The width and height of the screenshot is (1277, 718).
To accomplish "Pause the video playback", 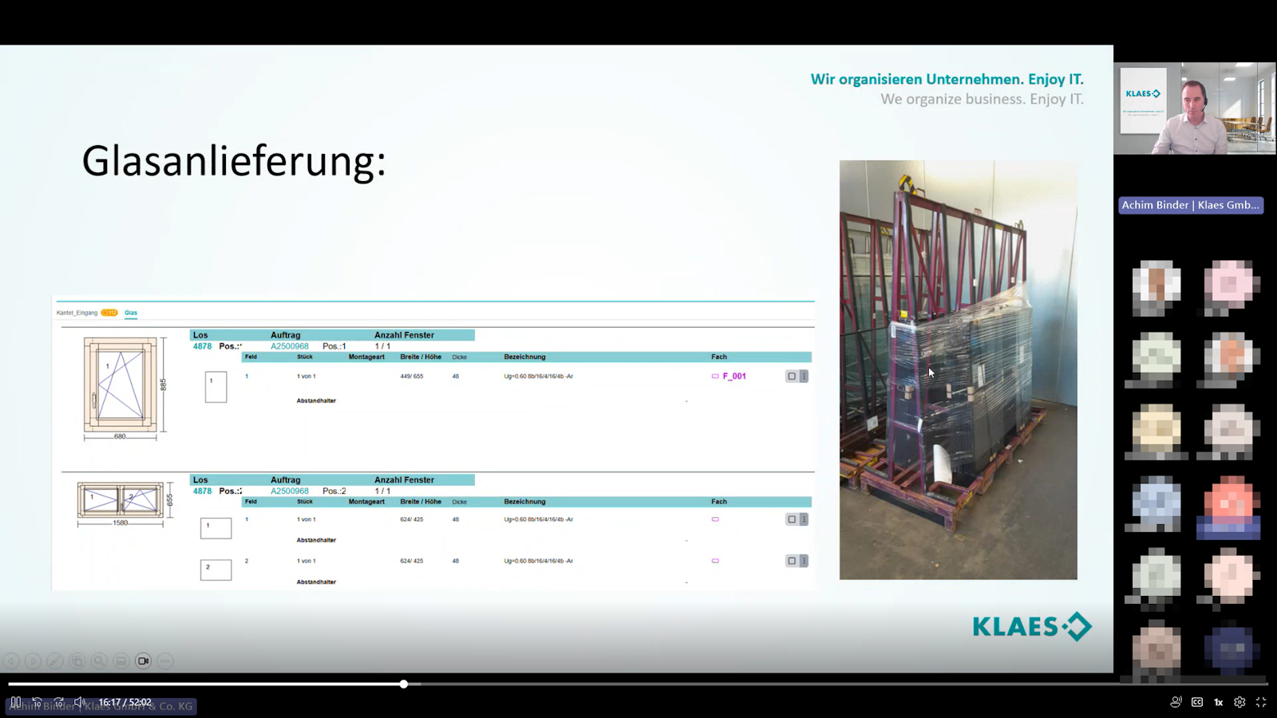I will tap(15, 702).
